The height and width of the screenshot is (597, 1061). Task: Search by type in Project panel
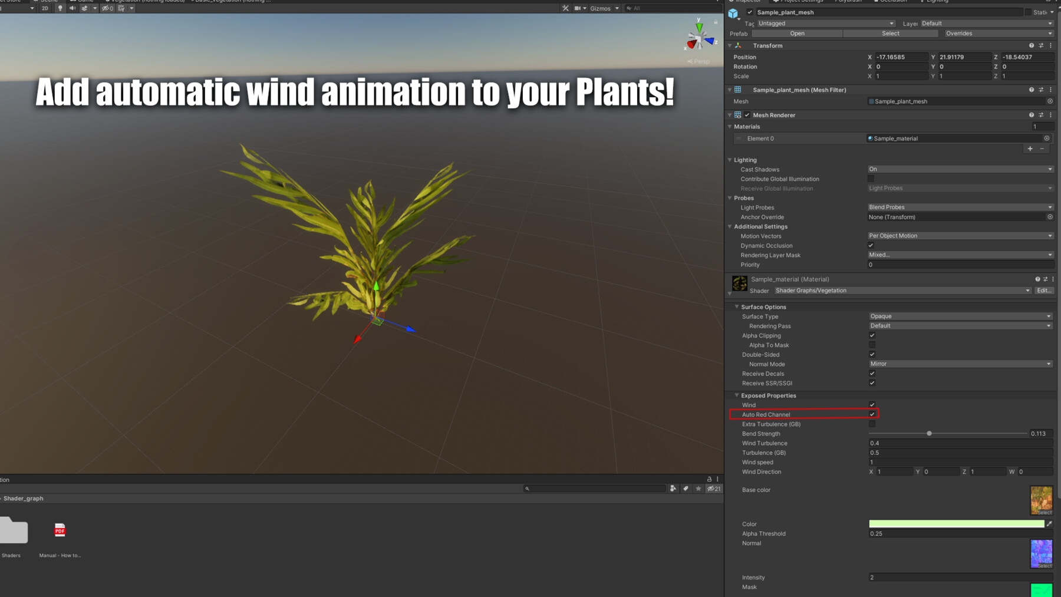tap(673, 489)
